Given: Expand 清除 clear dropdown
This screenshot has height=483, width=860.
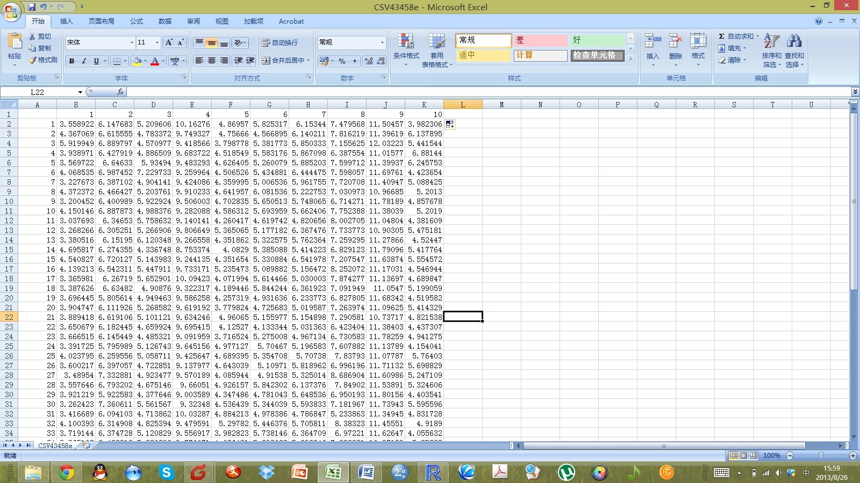Looking at the screenshot, I should coord(745,60).
